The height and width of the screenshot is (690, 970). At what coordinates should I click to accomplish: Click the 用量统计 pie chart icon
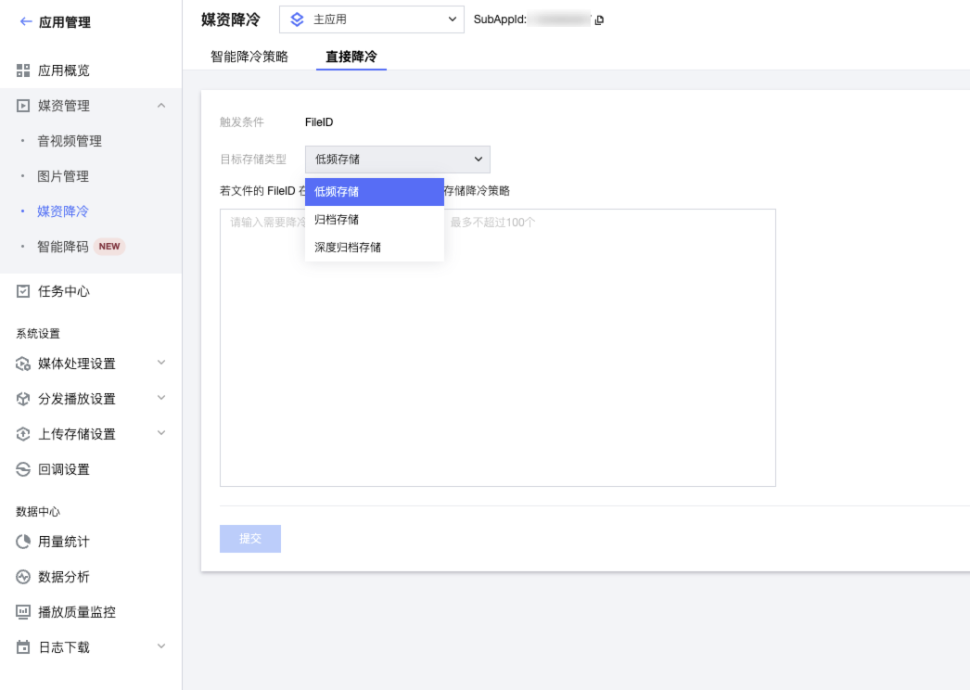[x=23, y=542]
